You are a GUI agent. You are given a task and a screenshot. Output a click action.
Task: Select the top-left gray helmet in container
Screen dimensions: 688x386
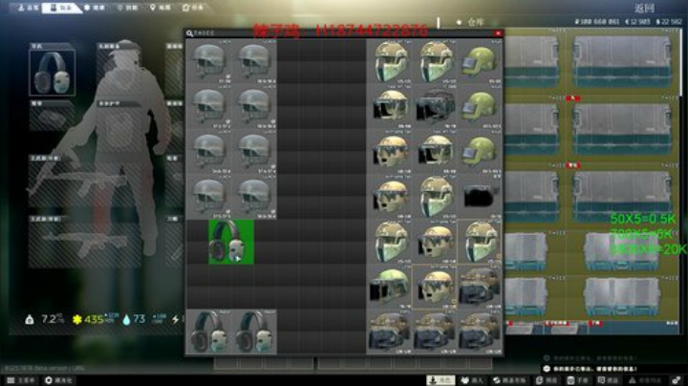click(209, 61)
